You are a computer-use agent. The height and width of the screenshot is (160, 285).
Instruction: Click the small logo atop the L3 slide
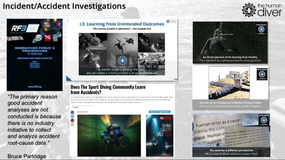(x=171, y=21)
